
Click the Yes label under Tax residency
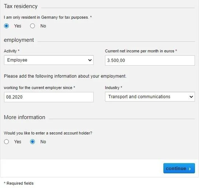(18, 26)
